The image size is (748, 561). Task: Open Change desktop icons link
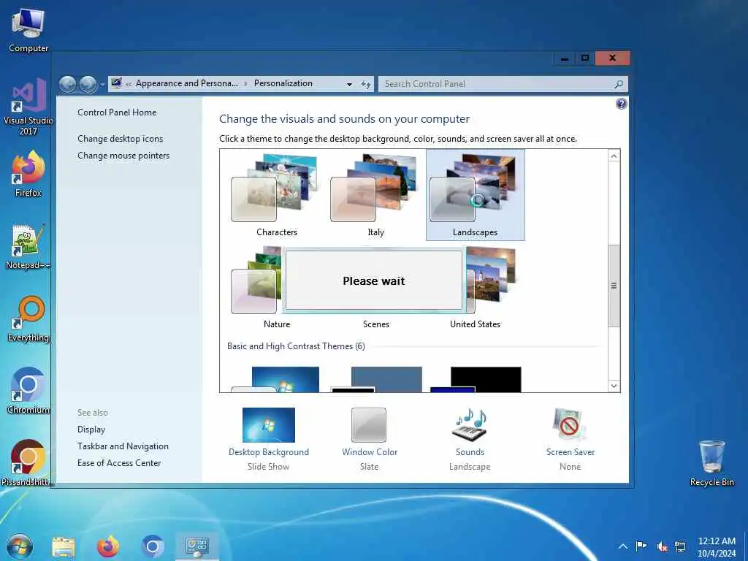[x=121, y=139]
